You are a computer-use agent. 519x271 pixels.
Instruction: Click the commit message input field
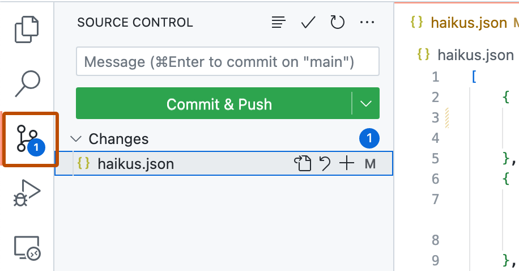[x=227, y=62]
